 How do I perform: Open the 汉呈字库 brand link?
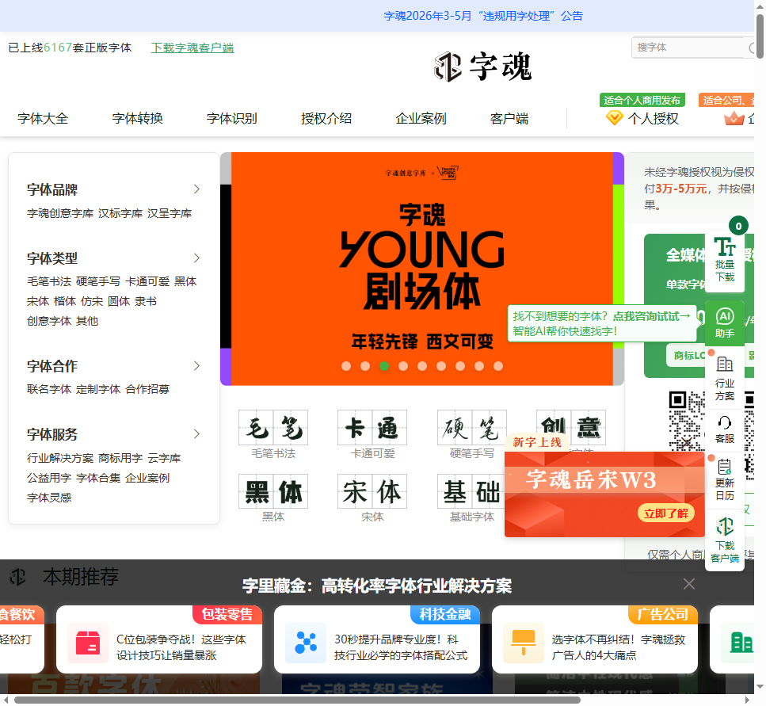coord(170,213)
